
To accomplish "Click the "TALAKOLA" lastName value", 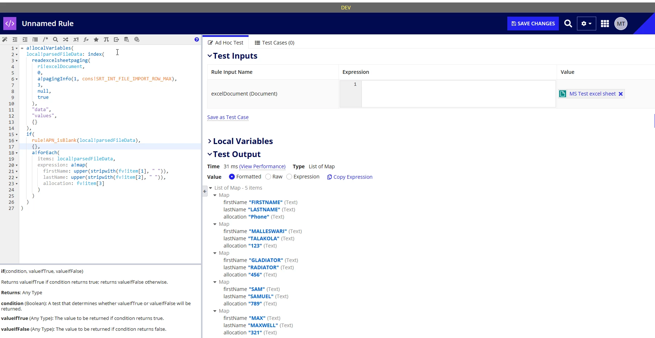I will 264,238.
